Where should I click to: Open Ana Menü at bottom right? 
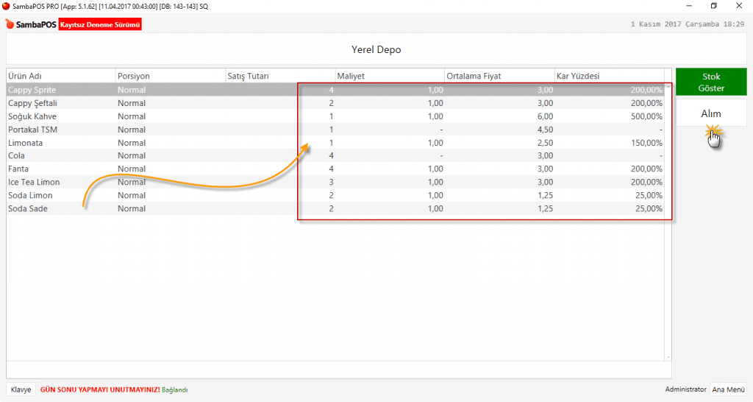point(727,389)
